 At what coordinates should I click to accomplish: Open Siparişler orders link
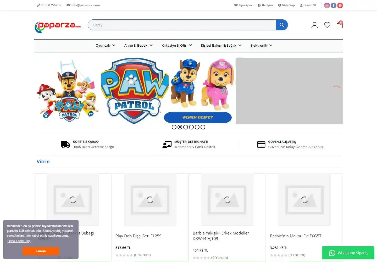click(243, 5)
